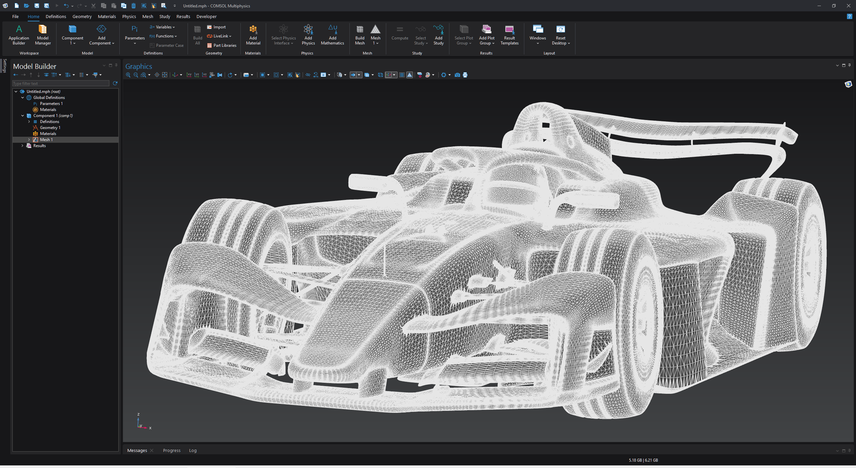Print the Graphics window
This screenshot has width=856, height=468.
click(465, 75)
